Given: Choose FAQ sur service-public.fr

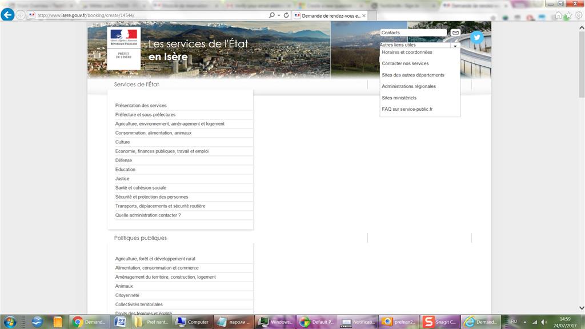Looking at the screenshot, I should pos(407,109).
